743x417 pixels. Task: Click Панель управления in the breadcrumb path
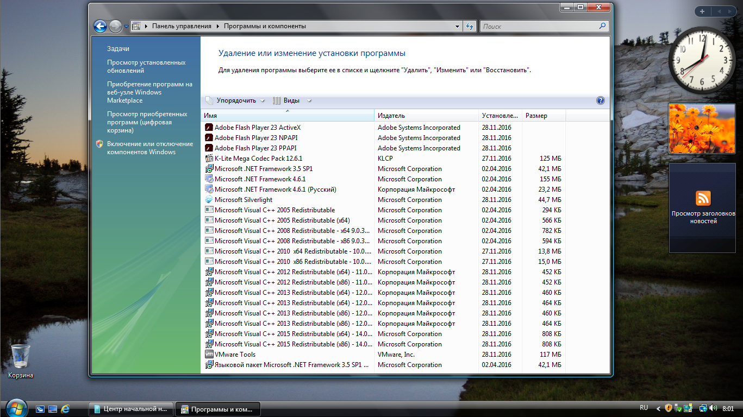[x=182, y=26]
